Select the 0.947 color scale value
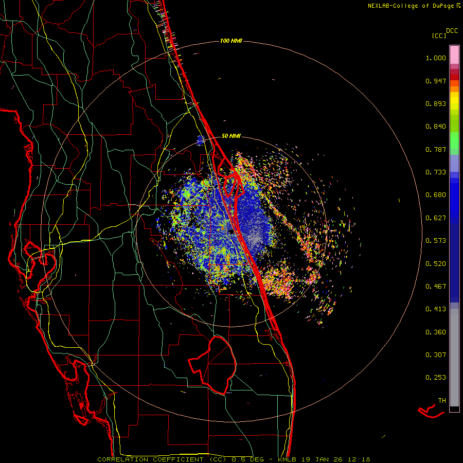 pos(436,81)
